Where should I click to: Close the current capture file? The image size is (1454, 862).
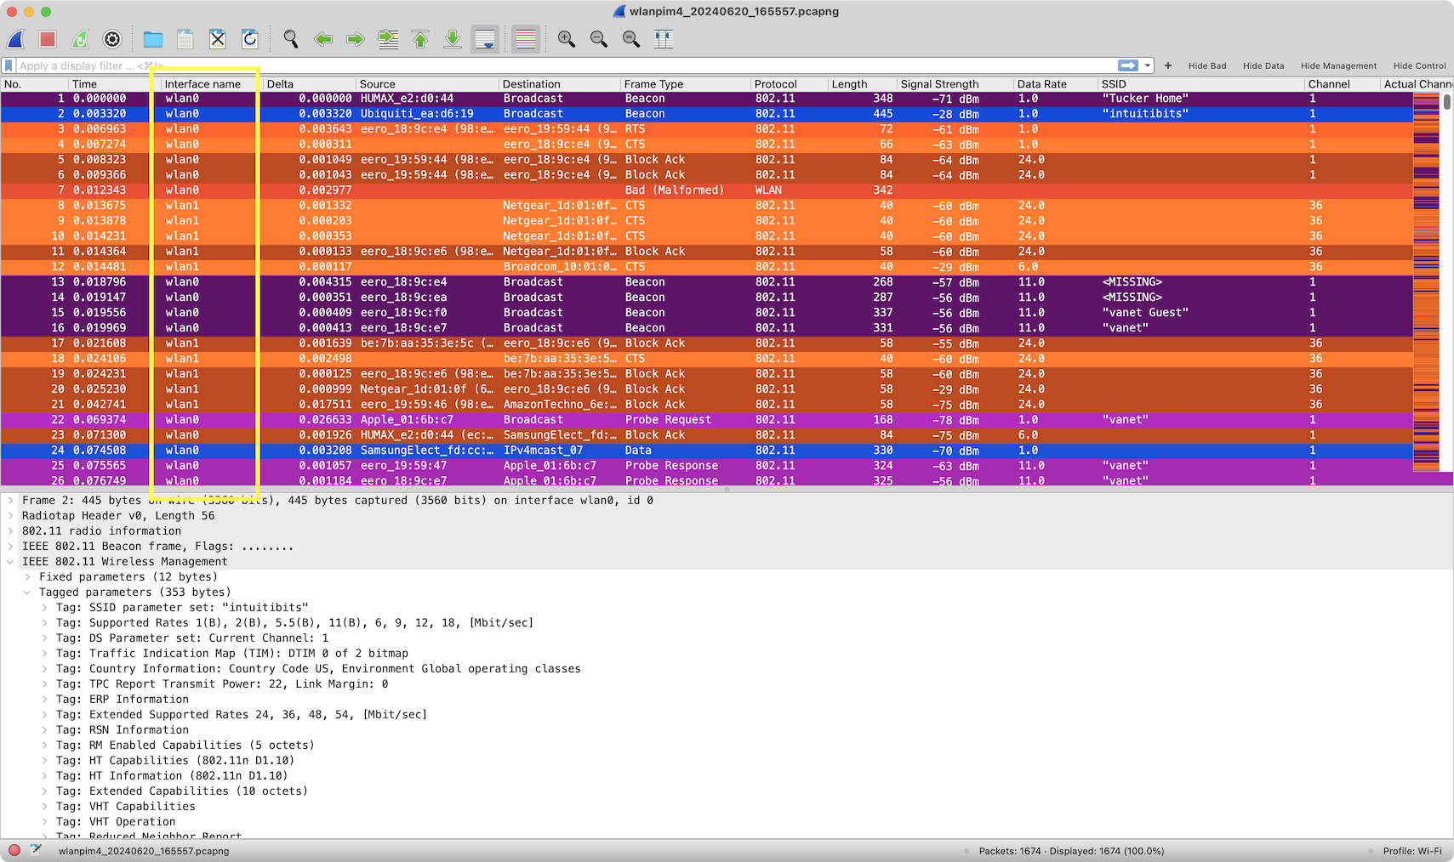pyautogui.click(x=218, y=39)
